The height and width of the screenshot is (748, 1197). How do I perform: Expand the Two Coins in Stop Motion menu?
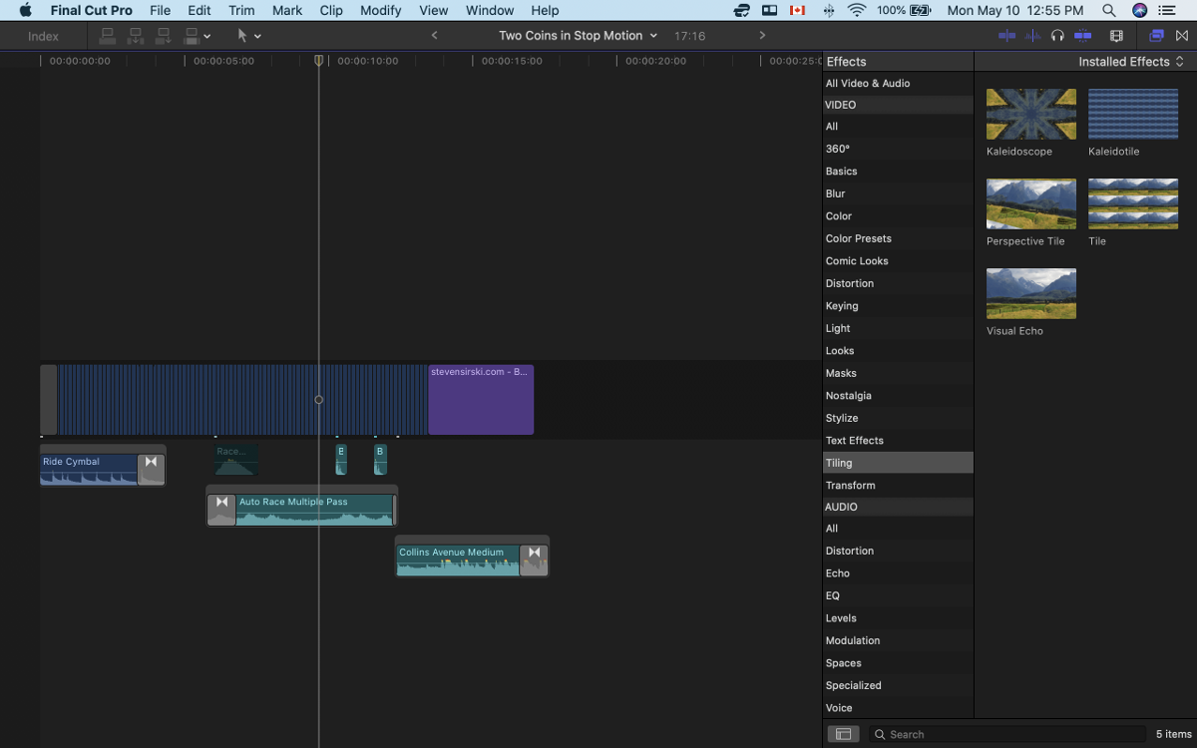pyautogui.click(x=579, y=36)
